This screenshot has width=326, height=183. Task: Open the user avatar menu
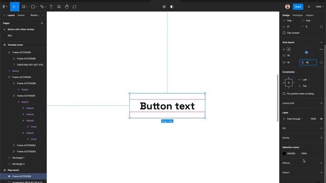click(287, 7)
